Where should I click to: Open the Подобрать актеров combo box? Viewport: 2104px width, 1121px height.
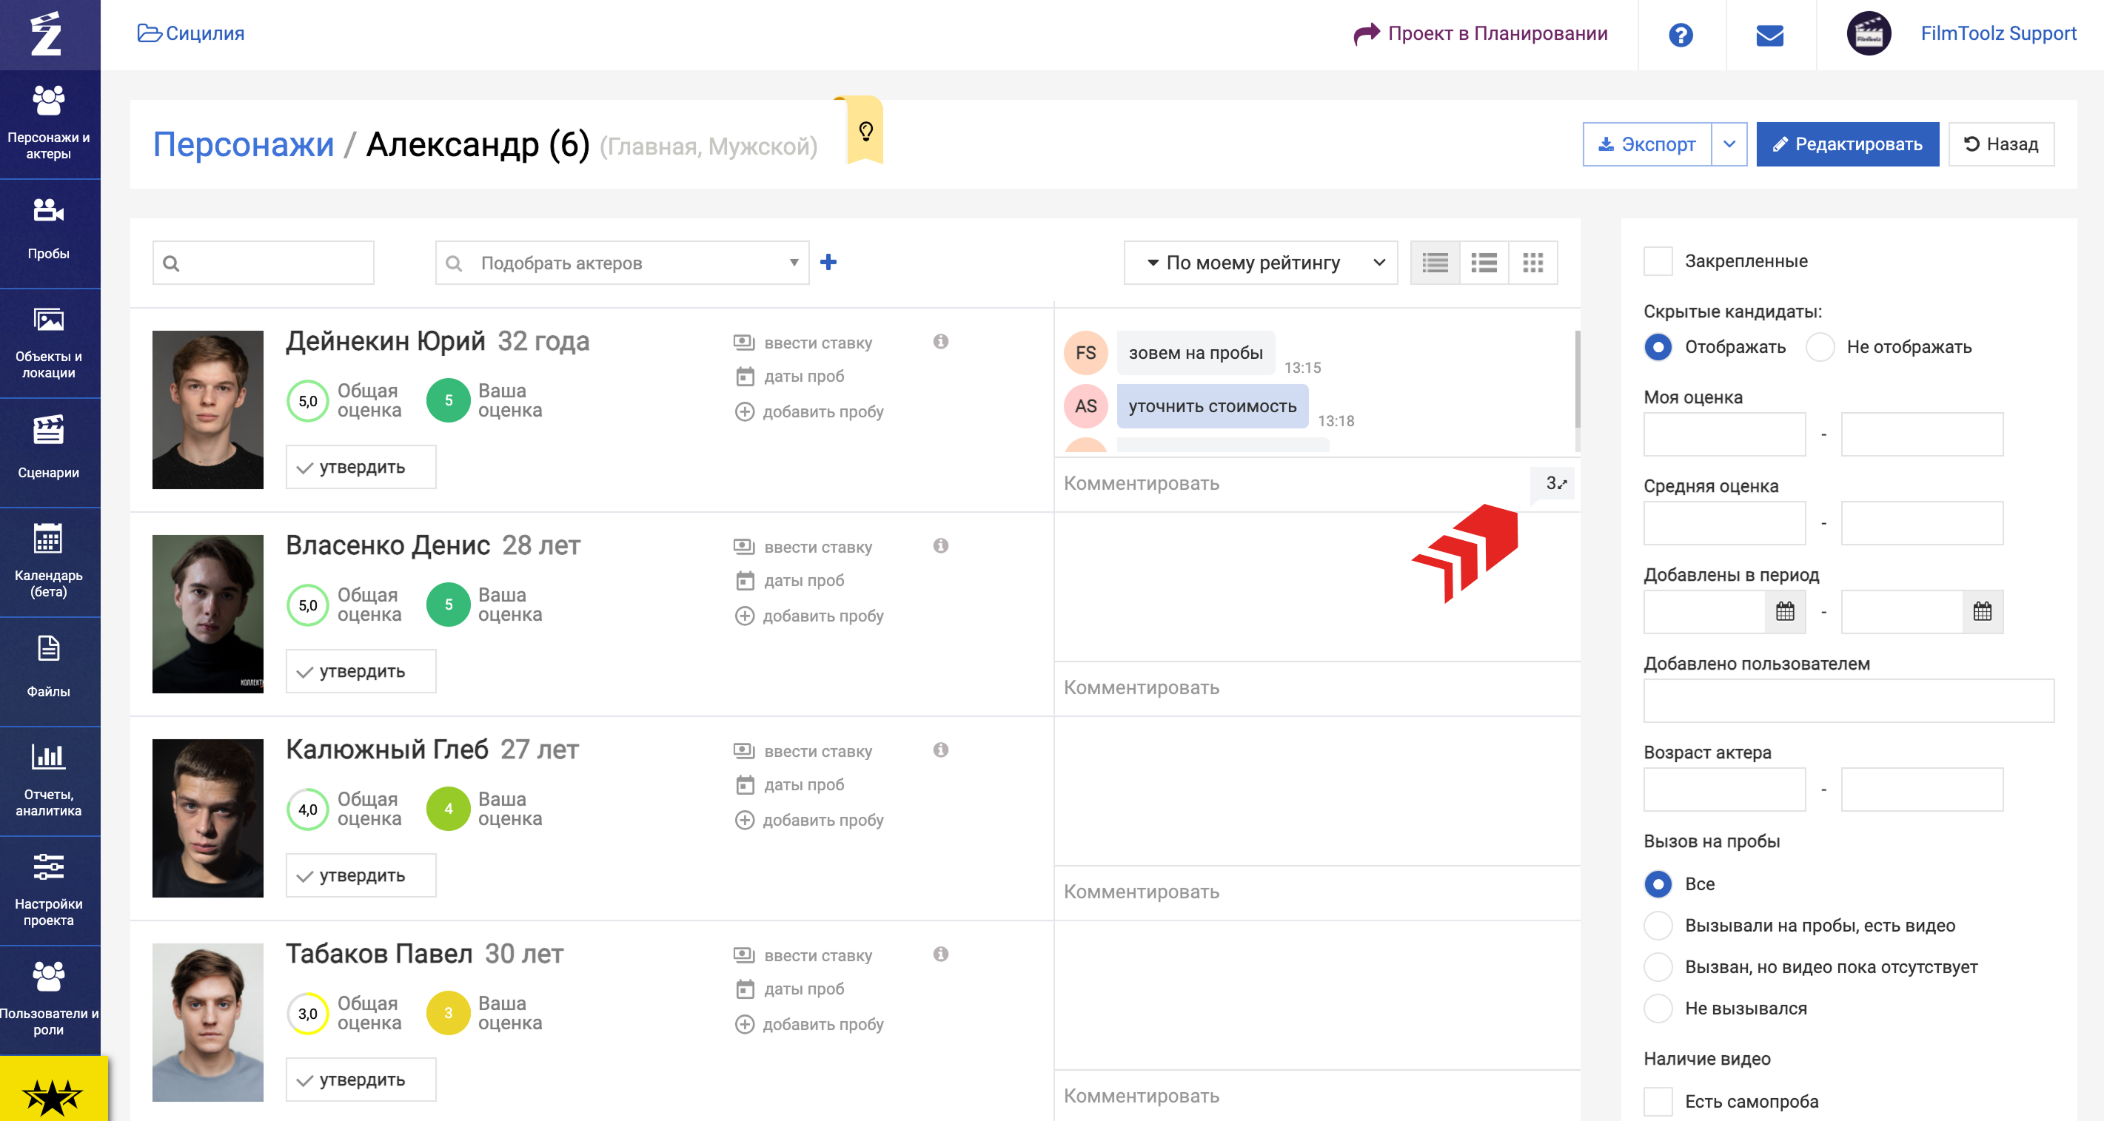[x=622, y=263]
